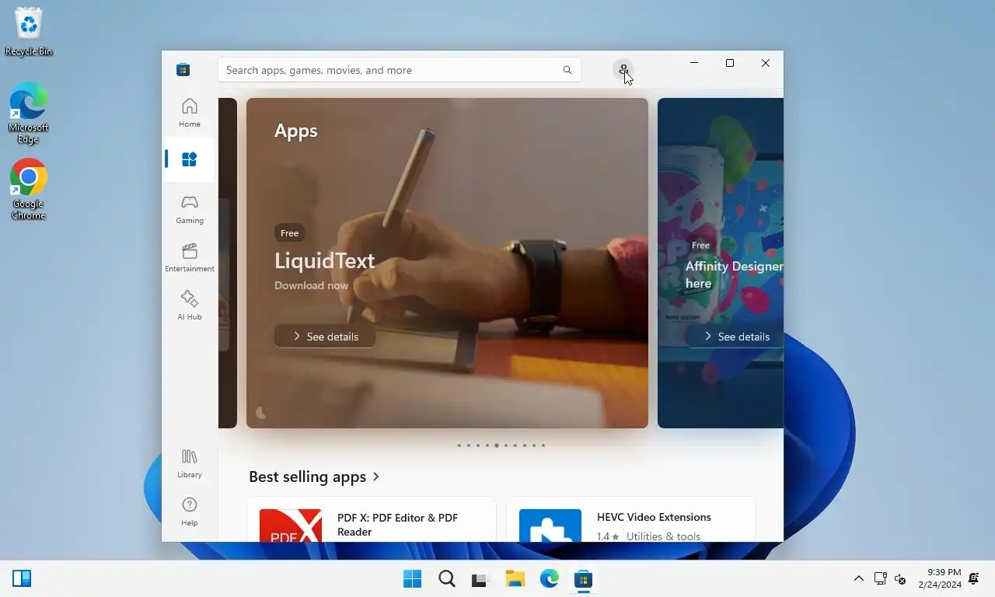Open HEVC Video Extensions app card
Screen dimensions: 995x597
(x=631, y=519)
